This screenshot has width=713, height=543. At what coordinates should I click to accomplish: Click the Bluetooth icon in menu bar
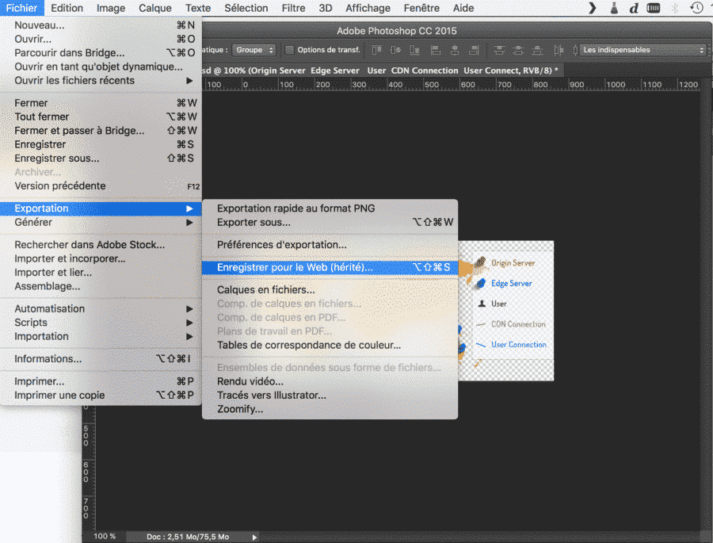point(675,8)
